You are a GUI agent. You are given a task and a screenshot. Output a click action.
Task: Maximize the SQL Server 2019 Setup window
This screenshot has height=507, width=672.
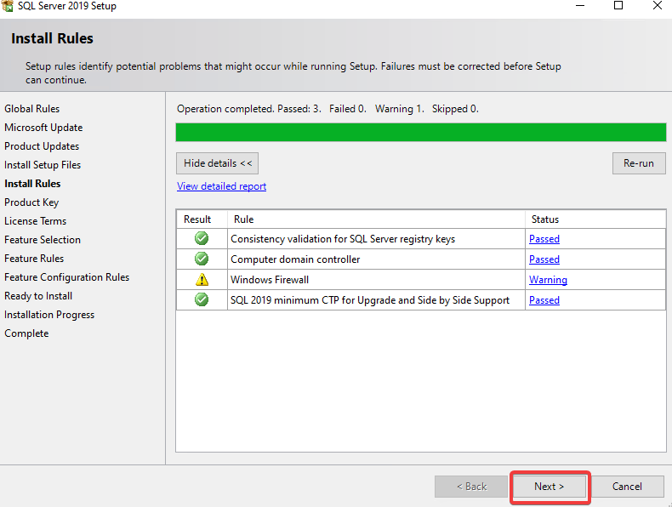click(x=618, y=6)
